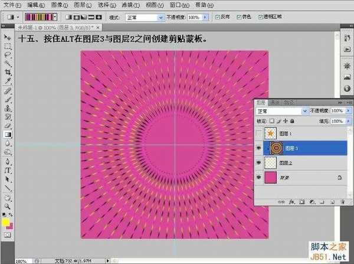Select the Type tool
Image resolution: width=354 pixels, height=264 pixels.
click(x=8, y=170)
